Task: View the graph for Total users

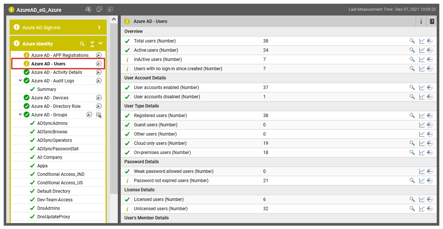Action: [422, 41]
